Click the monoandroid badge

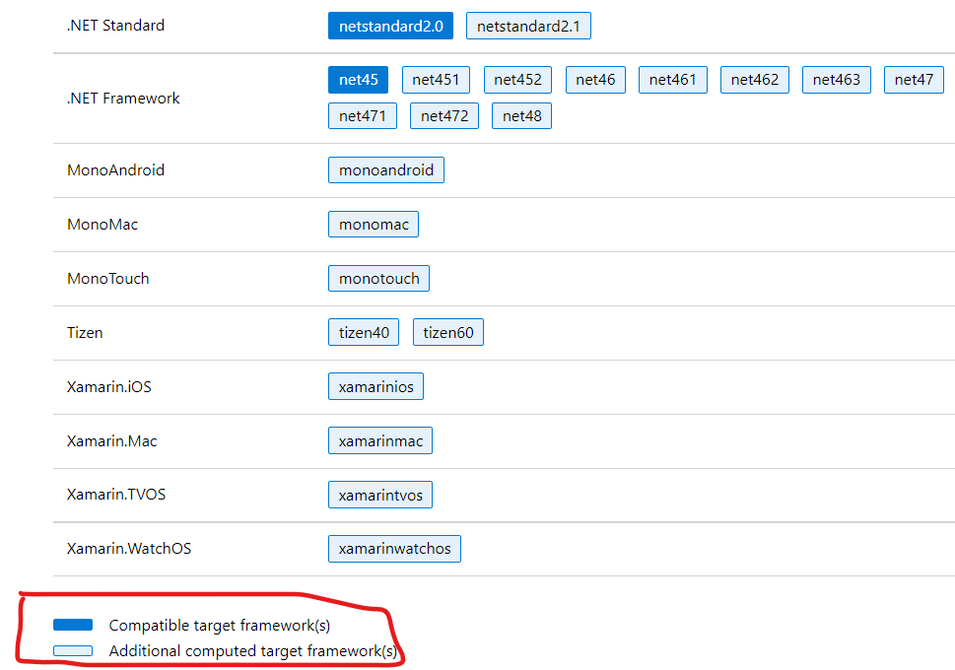(x=385, y=169)
